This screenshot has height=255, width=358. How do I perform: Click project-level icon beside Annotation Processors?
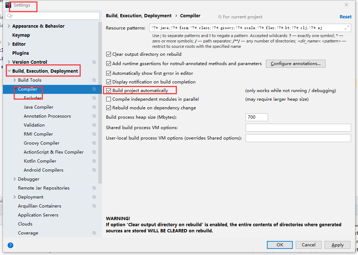pos(94,116)
